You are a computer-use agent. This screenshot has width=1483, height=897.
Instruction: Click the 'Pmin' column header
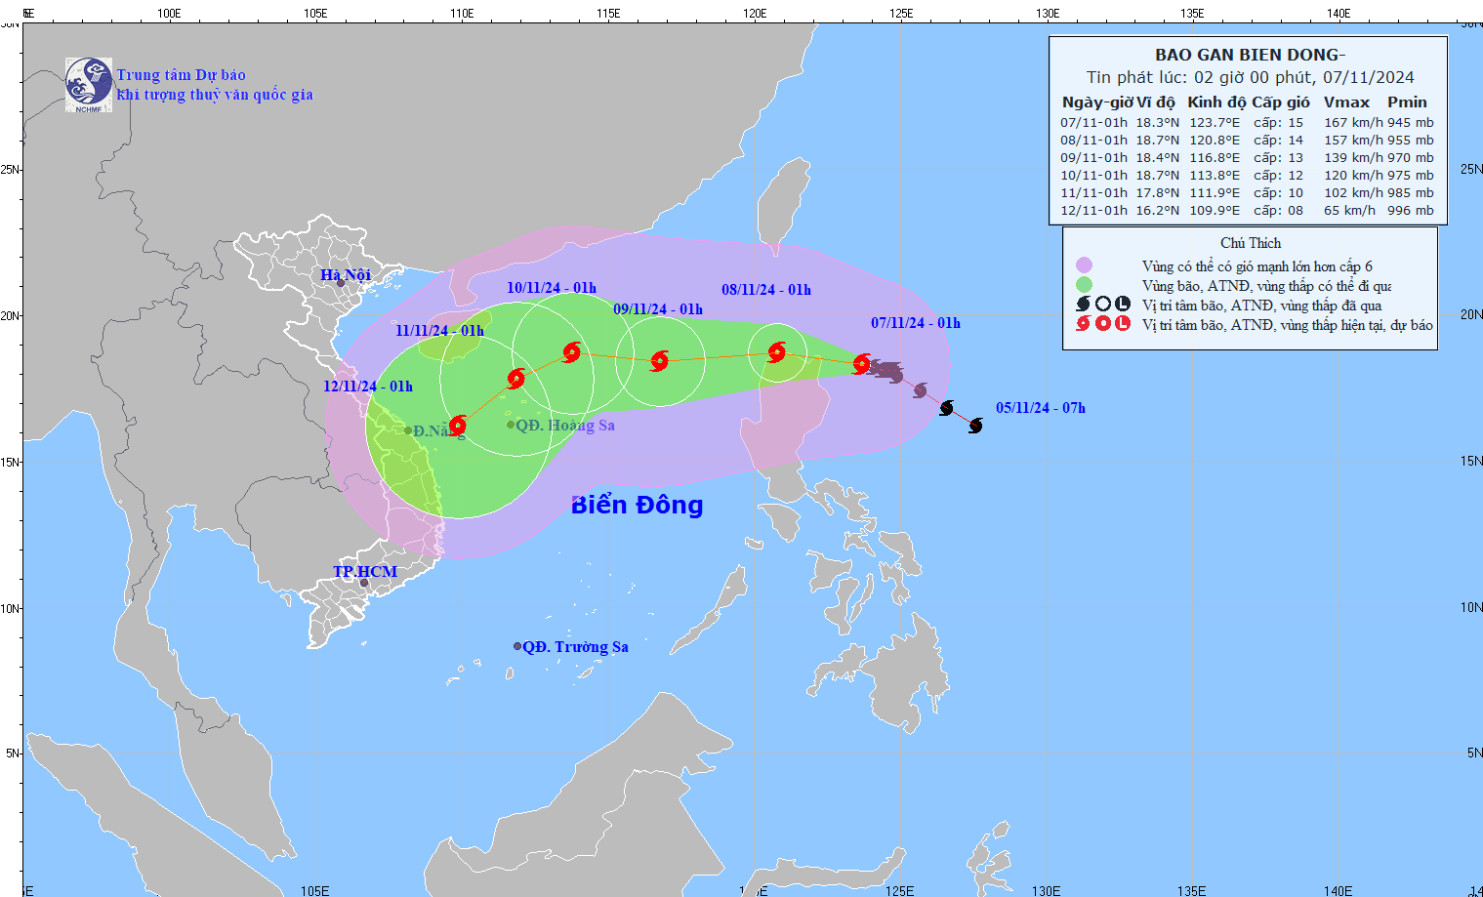1407,102
